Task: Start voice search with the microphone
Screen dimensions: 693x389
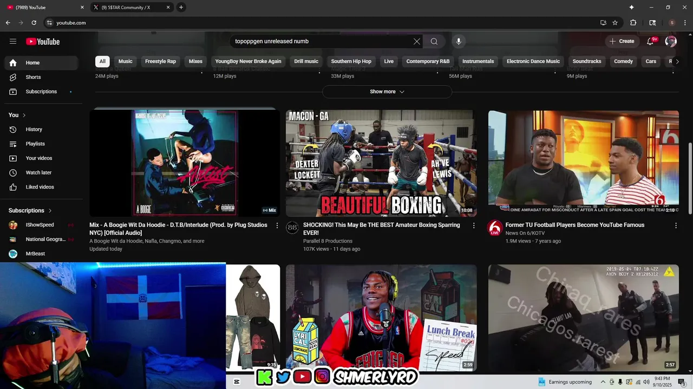Action: coord(459,42)
